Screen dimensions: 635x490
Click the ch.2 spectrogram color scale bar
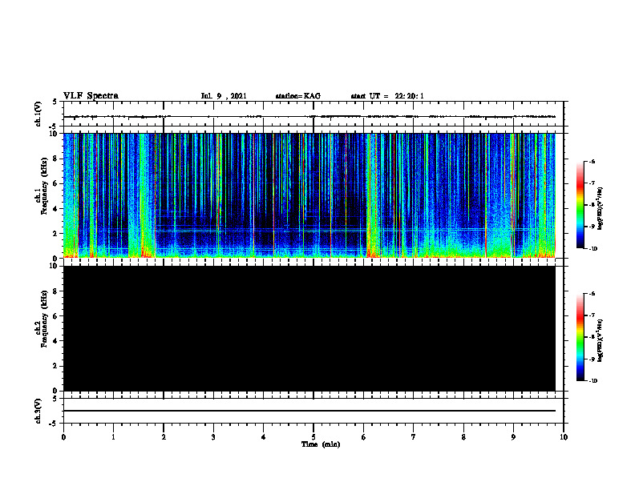pos(580,337)
